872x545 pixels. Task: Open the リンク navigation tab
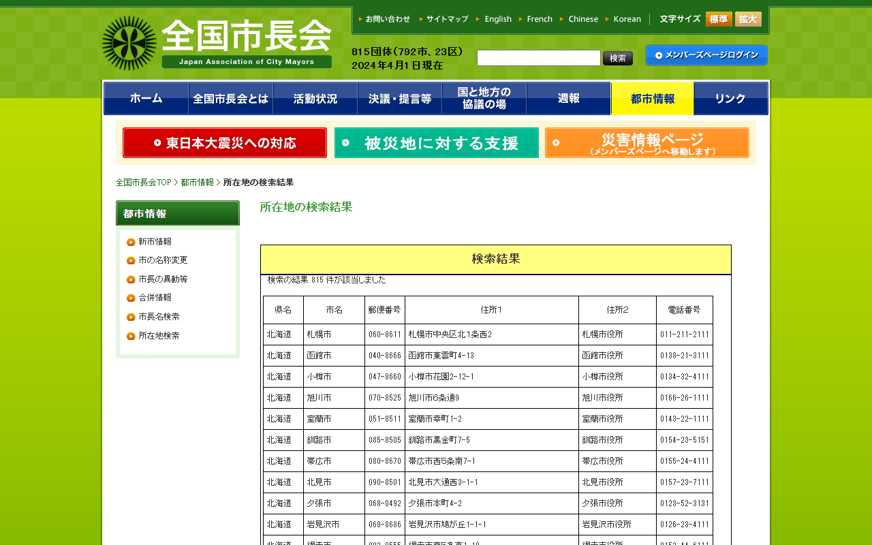(731, 99)
